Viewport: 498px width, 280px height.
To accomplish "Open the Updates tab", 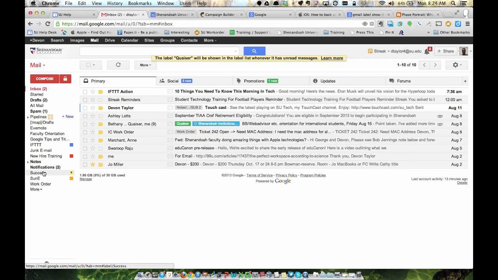I will click(348, 81).
